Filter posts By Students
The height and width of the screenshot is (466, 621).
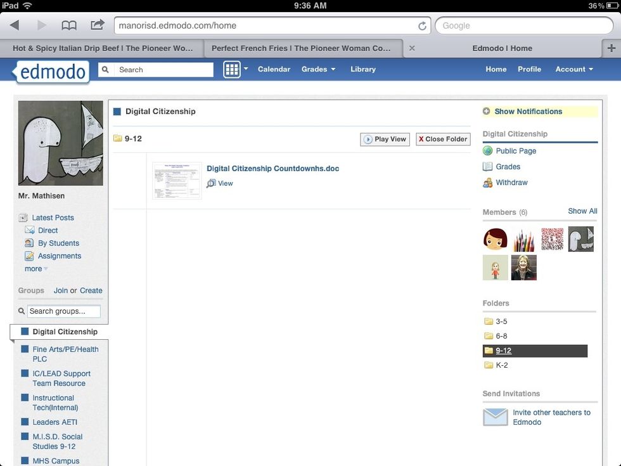pyautogui.click(x=58, y=243)
